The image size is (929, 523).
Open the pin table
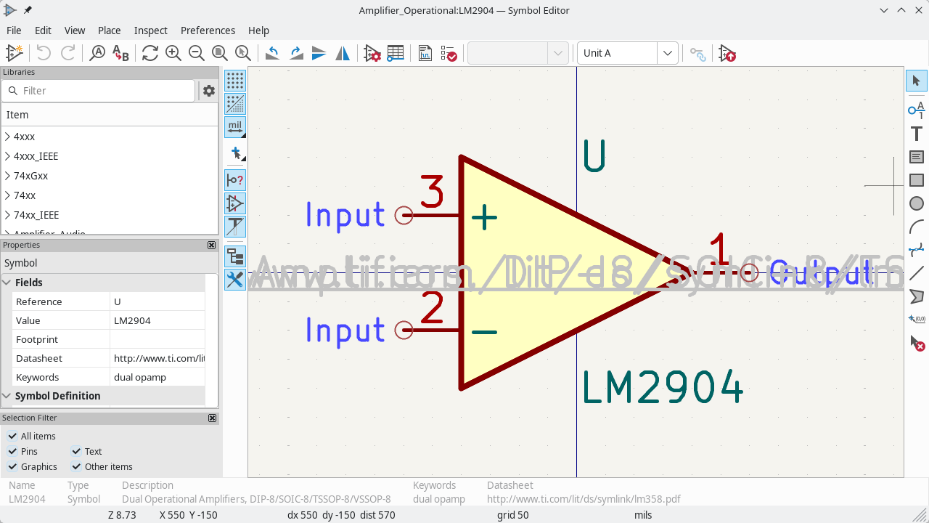(396, 53)
